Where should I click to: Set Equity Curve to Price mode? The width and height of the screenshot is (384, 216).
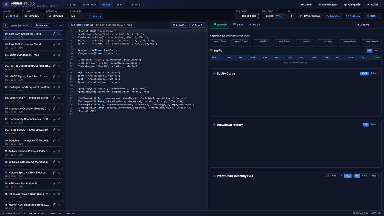tap(373, 73)
